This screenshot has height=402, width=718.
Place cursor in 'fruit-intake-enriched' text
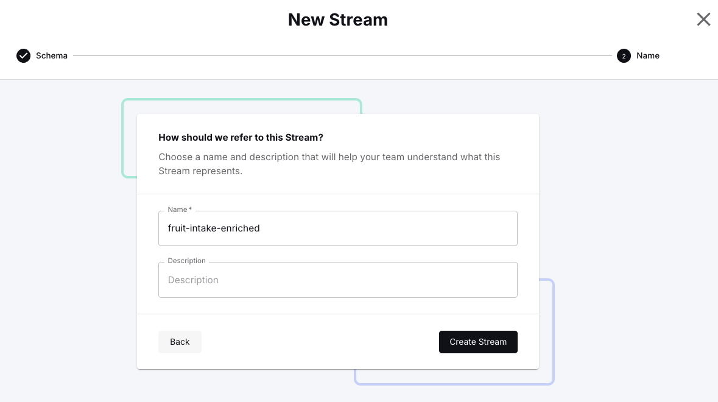tap(214, 228)
